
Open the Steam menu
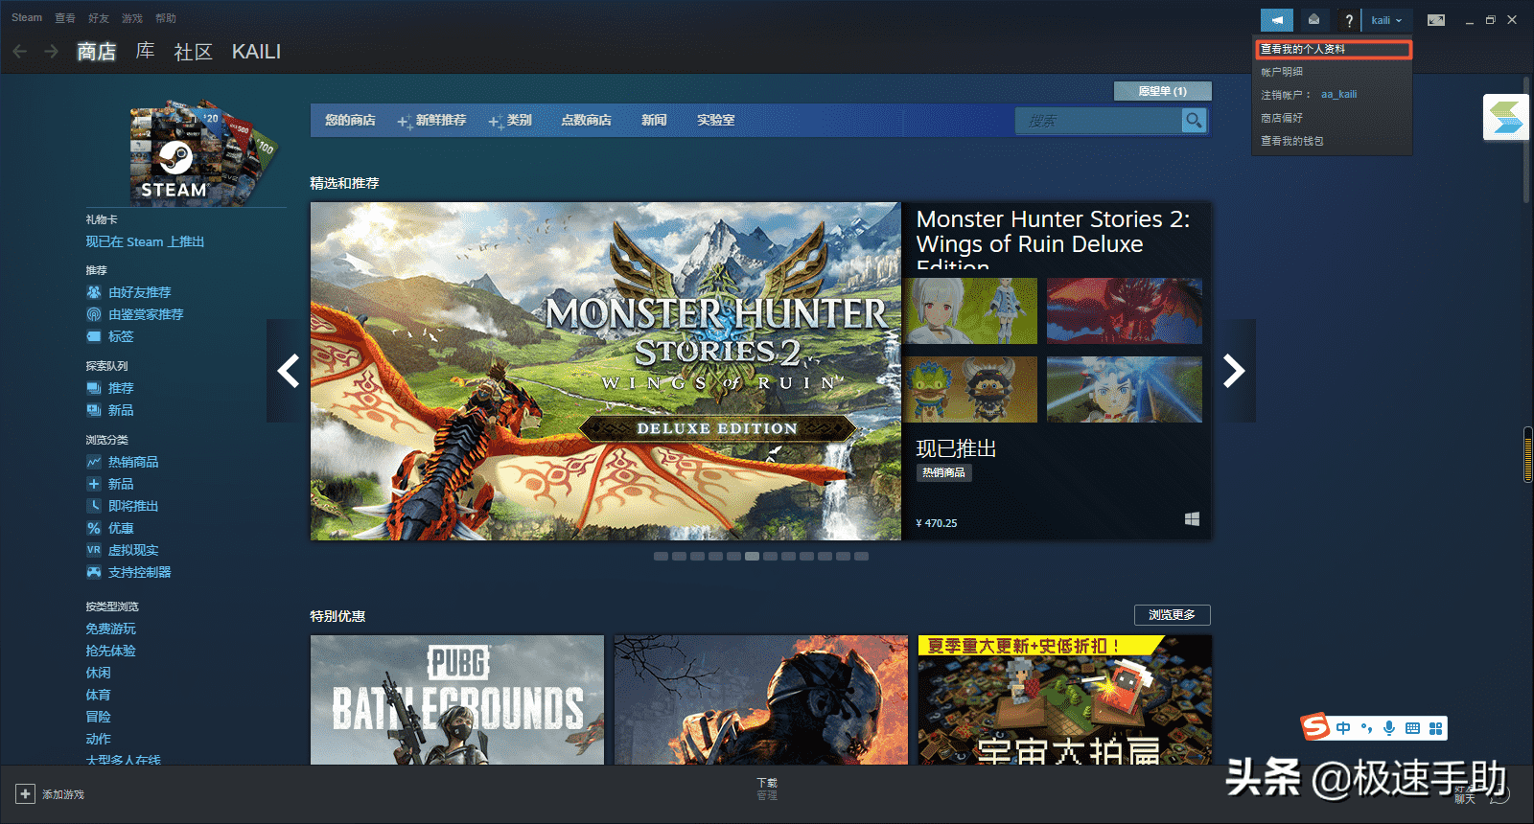point(27,17)
